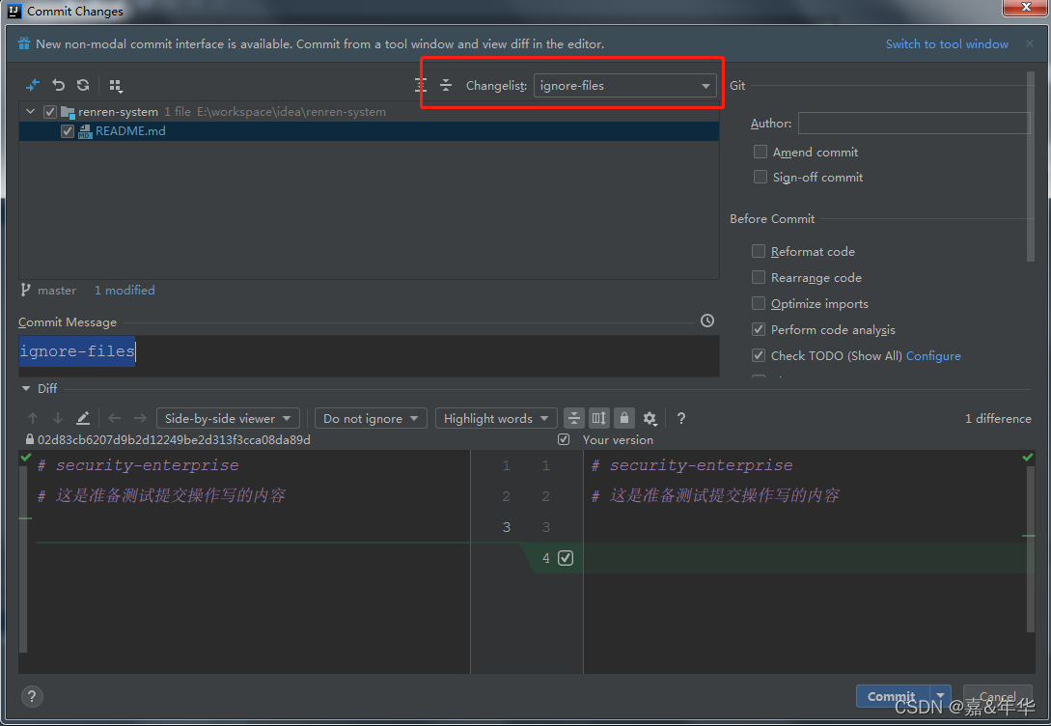Click Expand All icon near Changelist
Image resolution: width=1051 pixels, height=726 pixels.
[420, 85]
